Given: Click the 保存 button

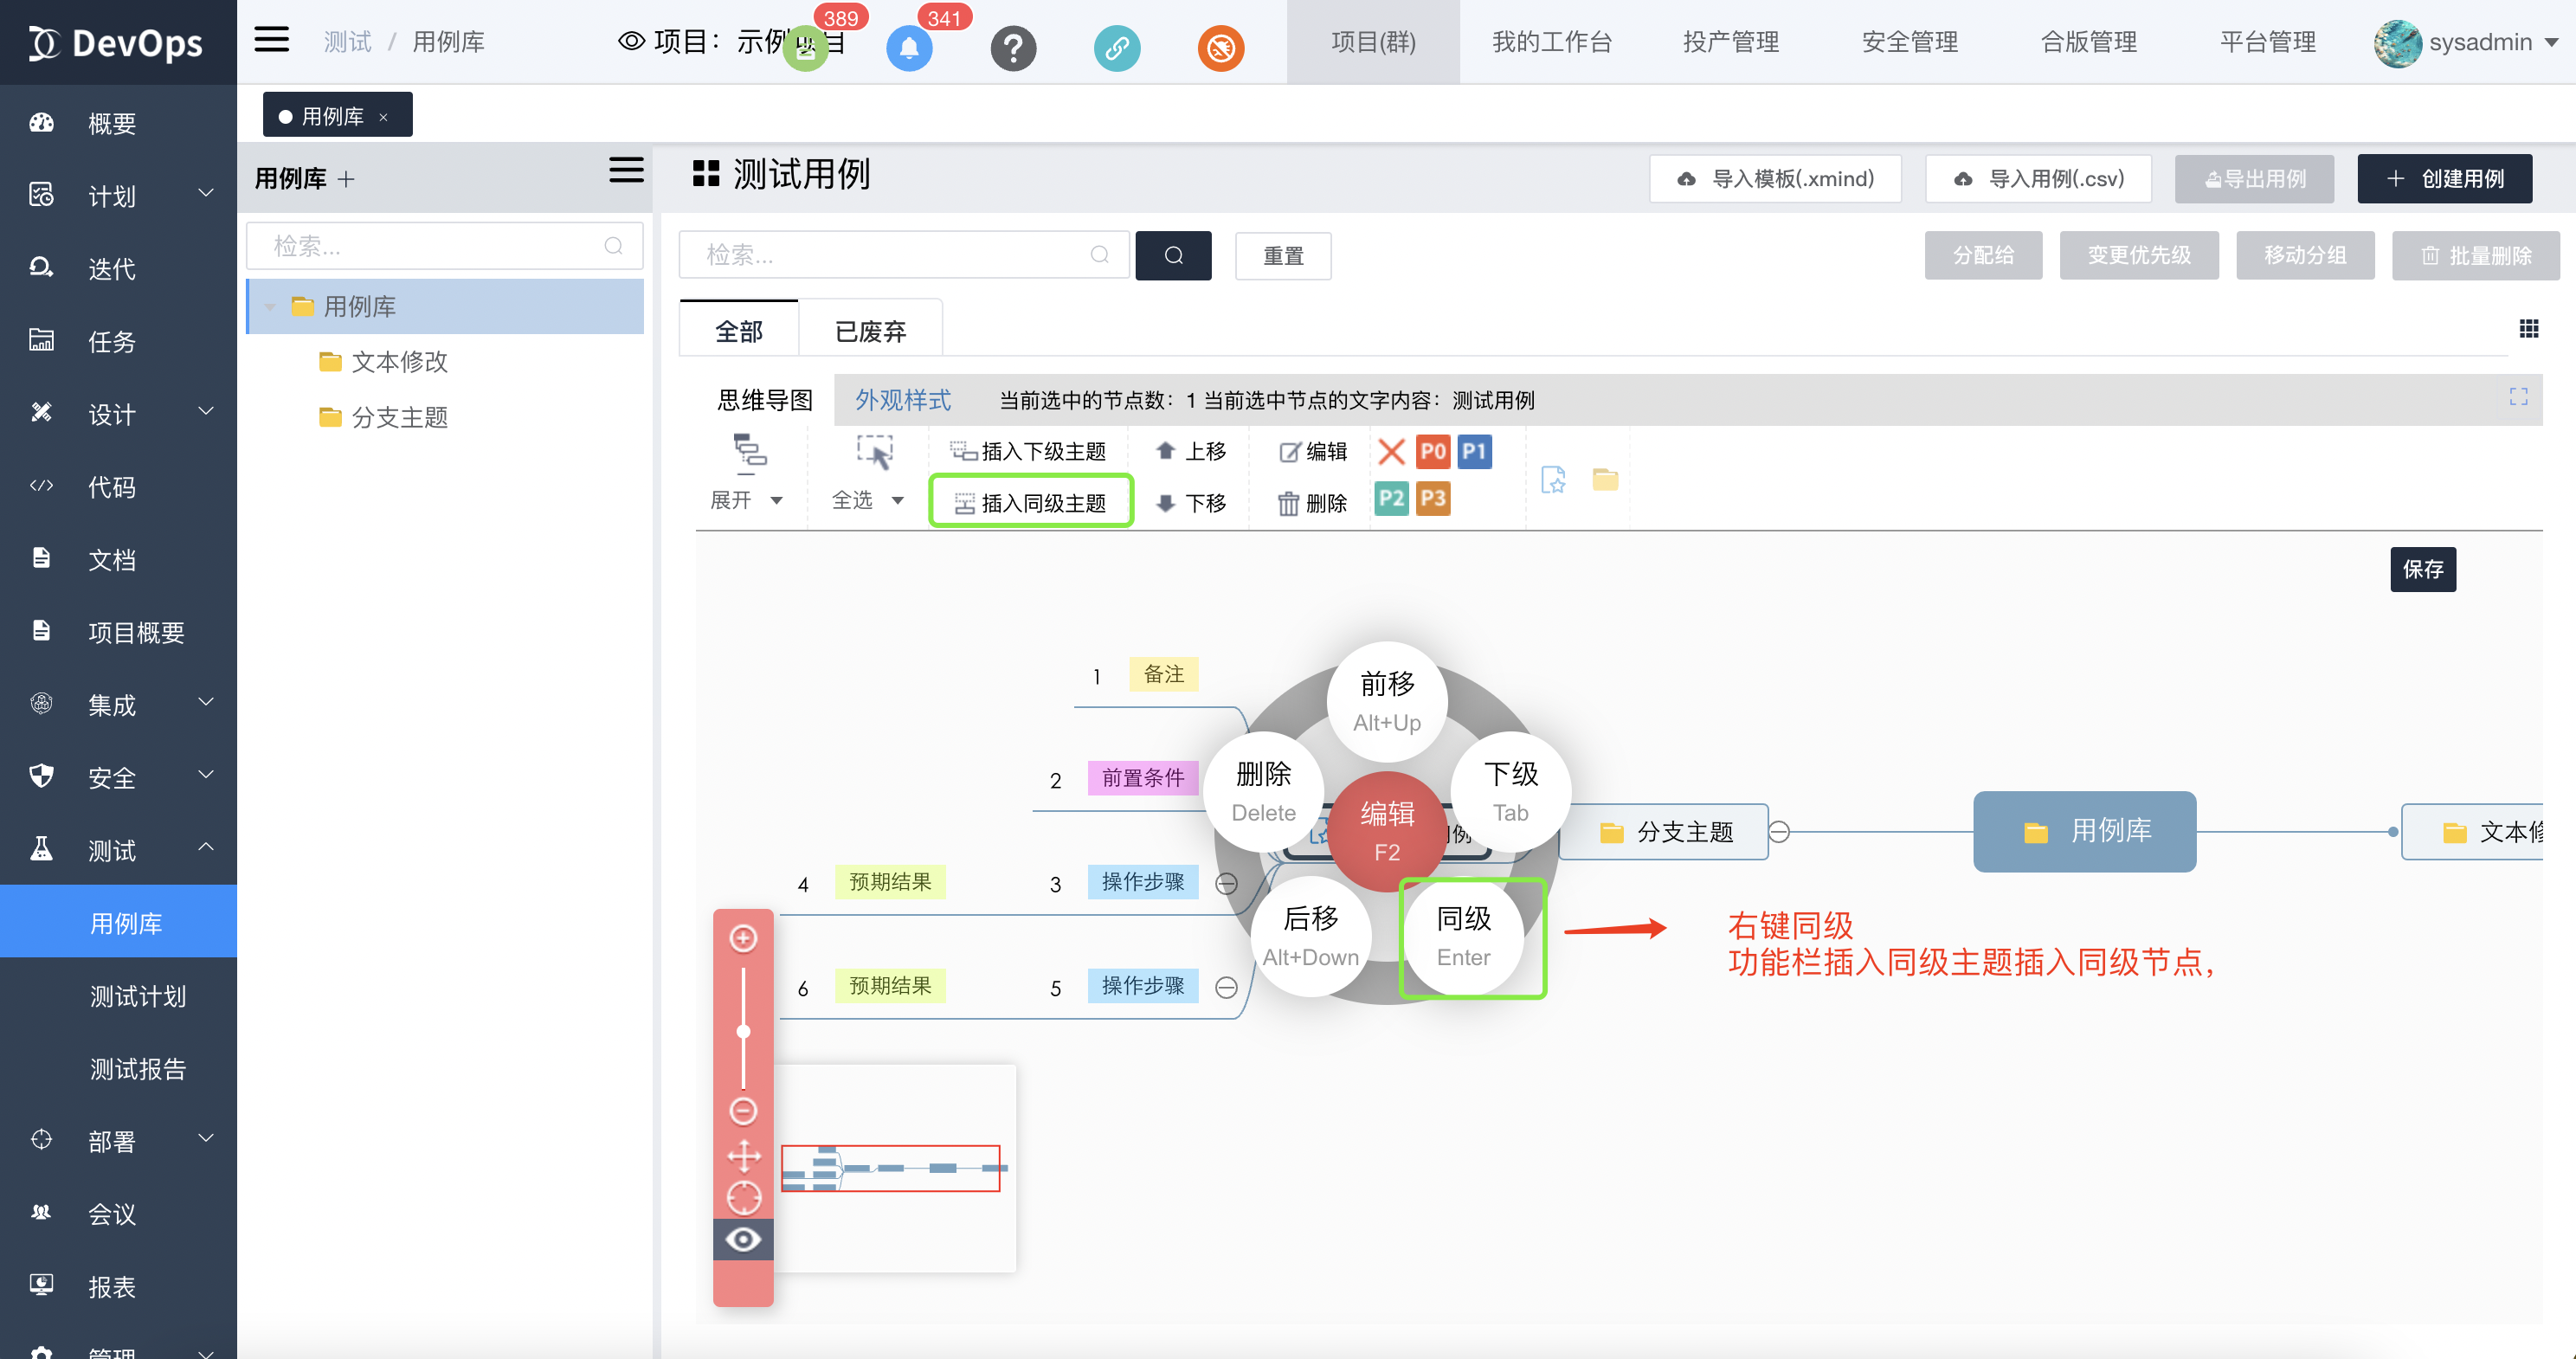Looking at the screenshot, I should (2422, 569).
